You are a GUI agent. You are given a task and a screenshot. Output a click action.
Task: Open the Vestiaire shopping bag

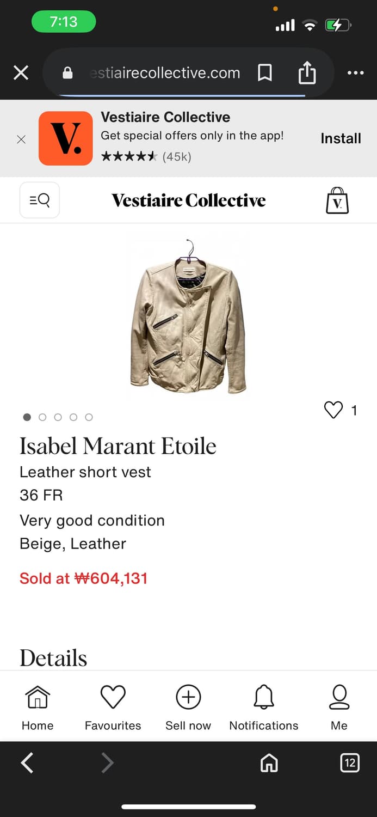[337, 200]
